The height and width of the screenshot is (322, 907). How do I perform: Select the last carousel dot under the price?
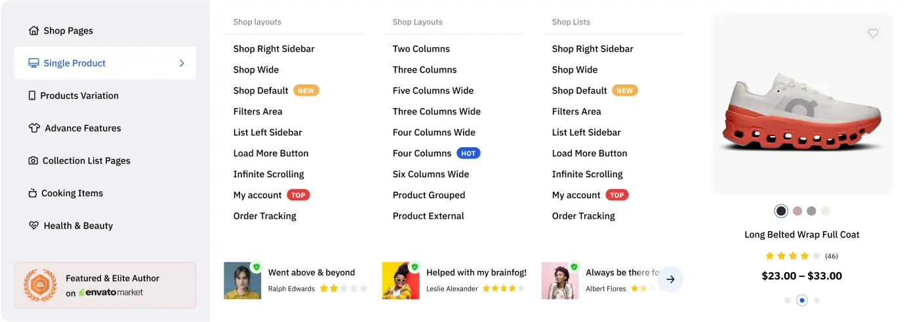(x=816, y=300)
